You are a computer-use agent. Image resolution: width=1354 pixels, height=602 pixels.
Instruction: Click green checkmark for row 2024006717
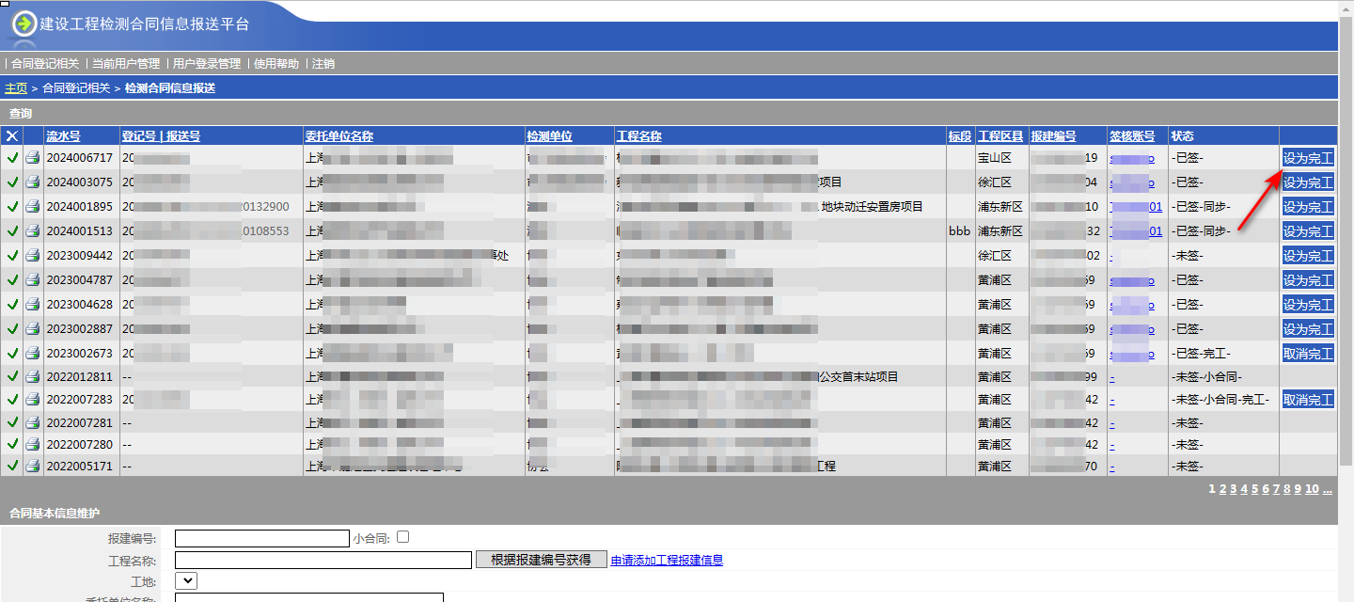[12, 158]
